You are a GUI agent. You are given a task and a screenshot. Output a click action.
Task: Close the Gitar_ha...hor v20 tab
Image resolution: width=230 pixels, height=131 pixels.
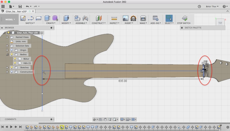click(33, 11)
